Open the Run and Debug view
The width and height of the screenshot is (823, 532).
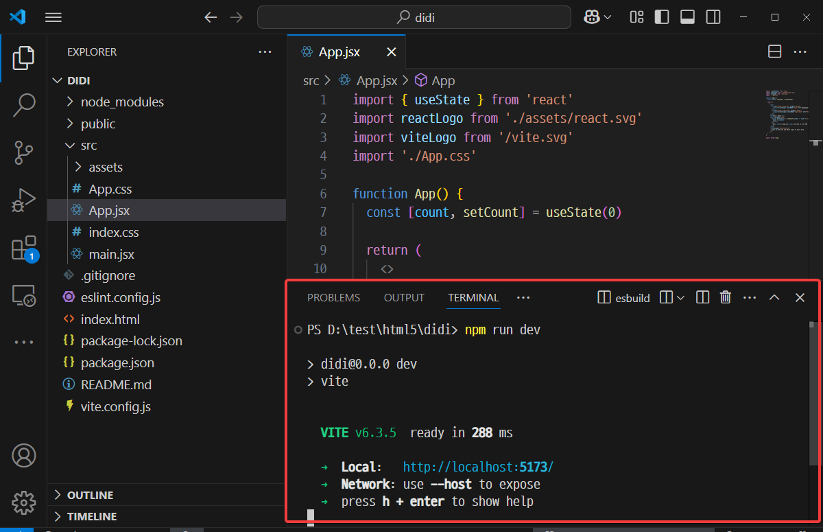click(x=23, y=200)
